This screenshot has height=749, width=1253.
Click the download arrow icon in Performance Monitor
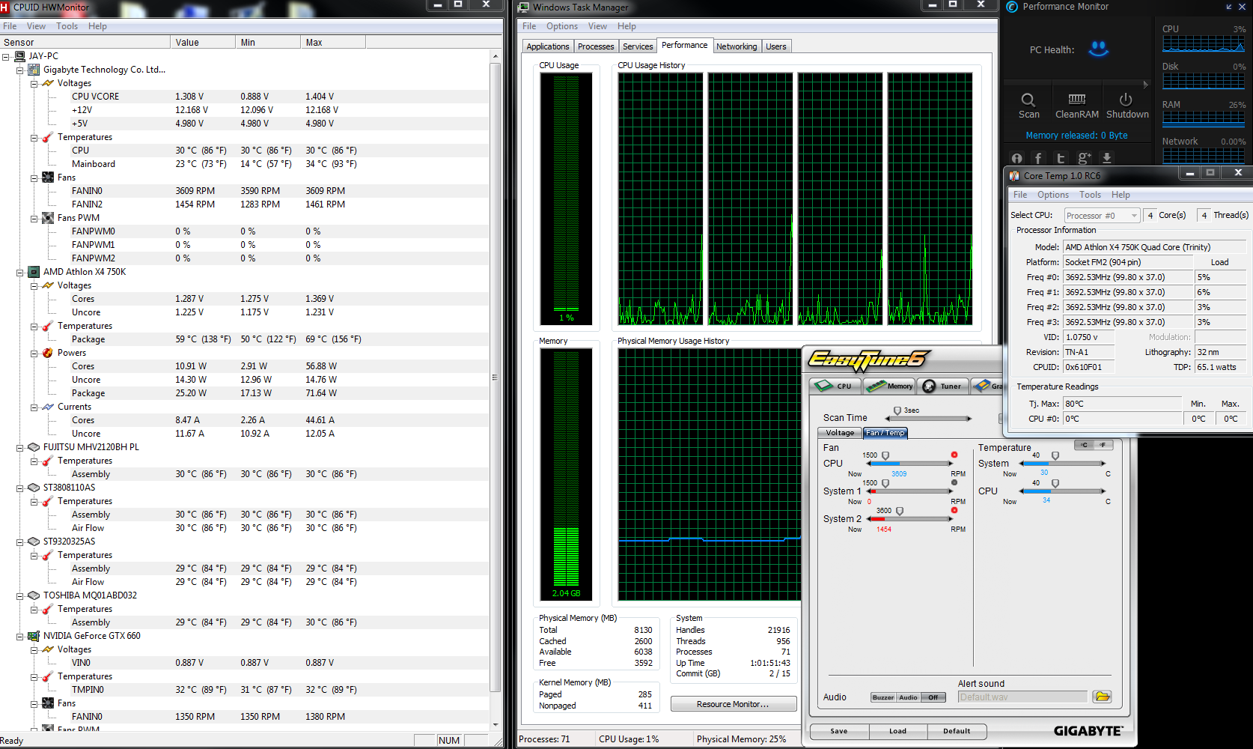(x=1107, y=158)
